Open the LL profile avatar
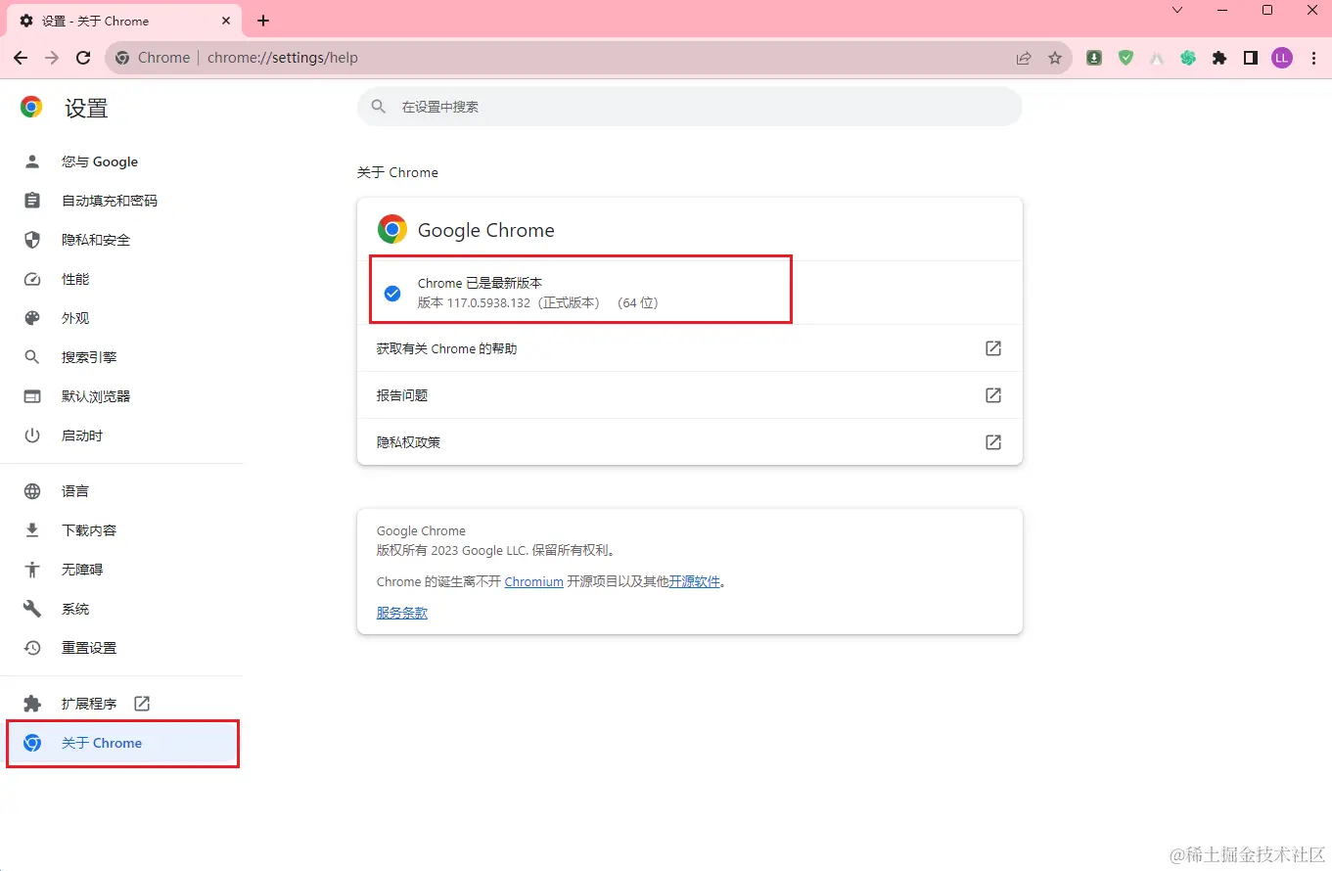Screen dimensions: 1332x871 [1282, 58]
